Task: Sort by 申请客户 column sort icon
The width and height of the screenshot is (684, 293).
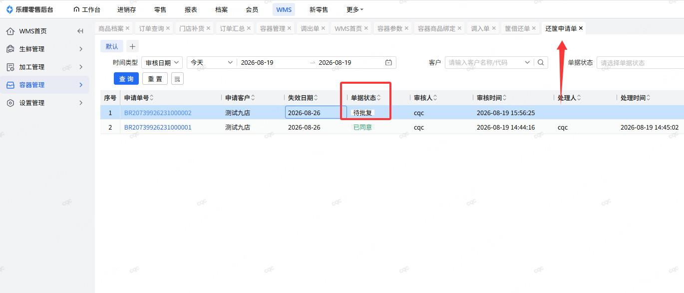Action: point(253,98)
